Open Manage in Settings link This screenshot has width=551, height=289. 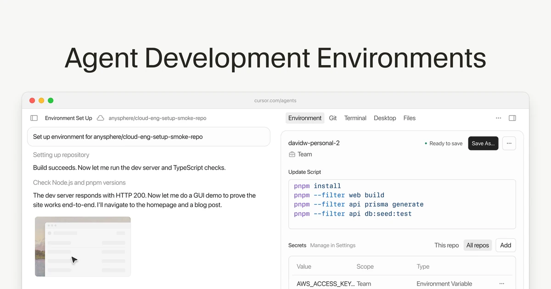pyautogui.click(x=333, y=245)
